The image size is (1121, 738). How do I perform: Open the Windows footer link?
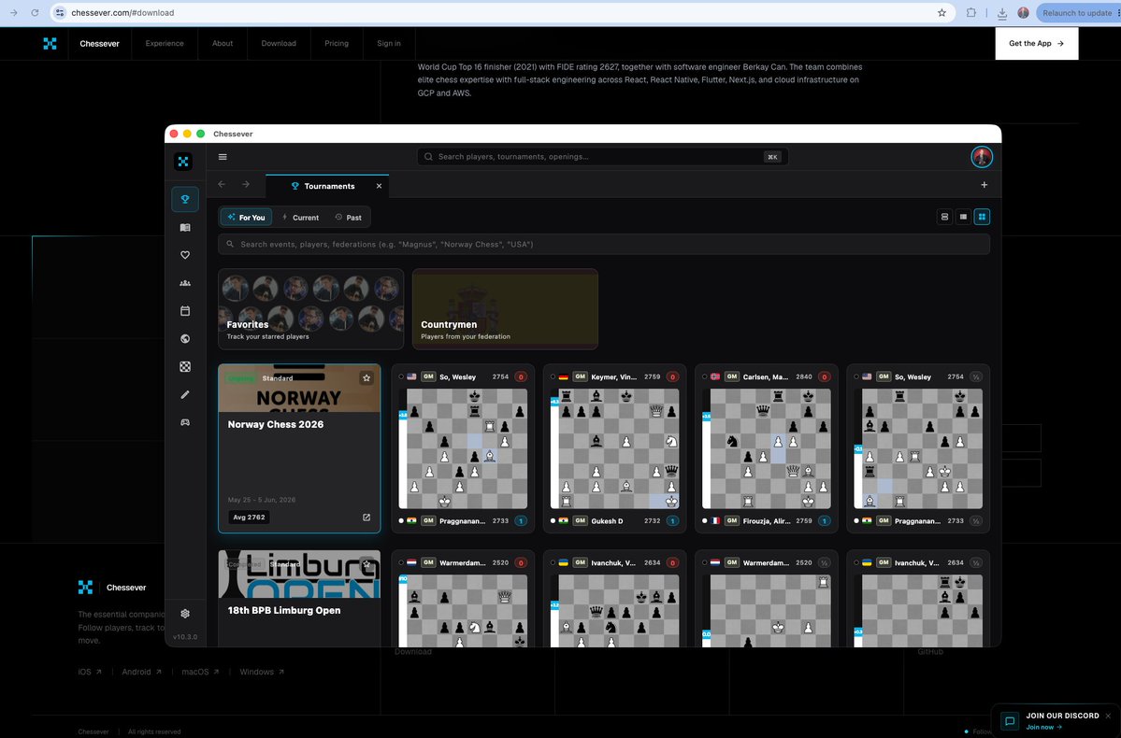pyautogui.click(x=262, y=672)
